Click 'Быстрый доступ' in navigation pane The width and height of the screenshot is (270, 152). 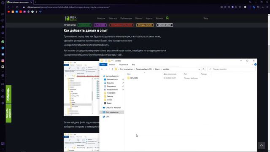coord(112,76)
